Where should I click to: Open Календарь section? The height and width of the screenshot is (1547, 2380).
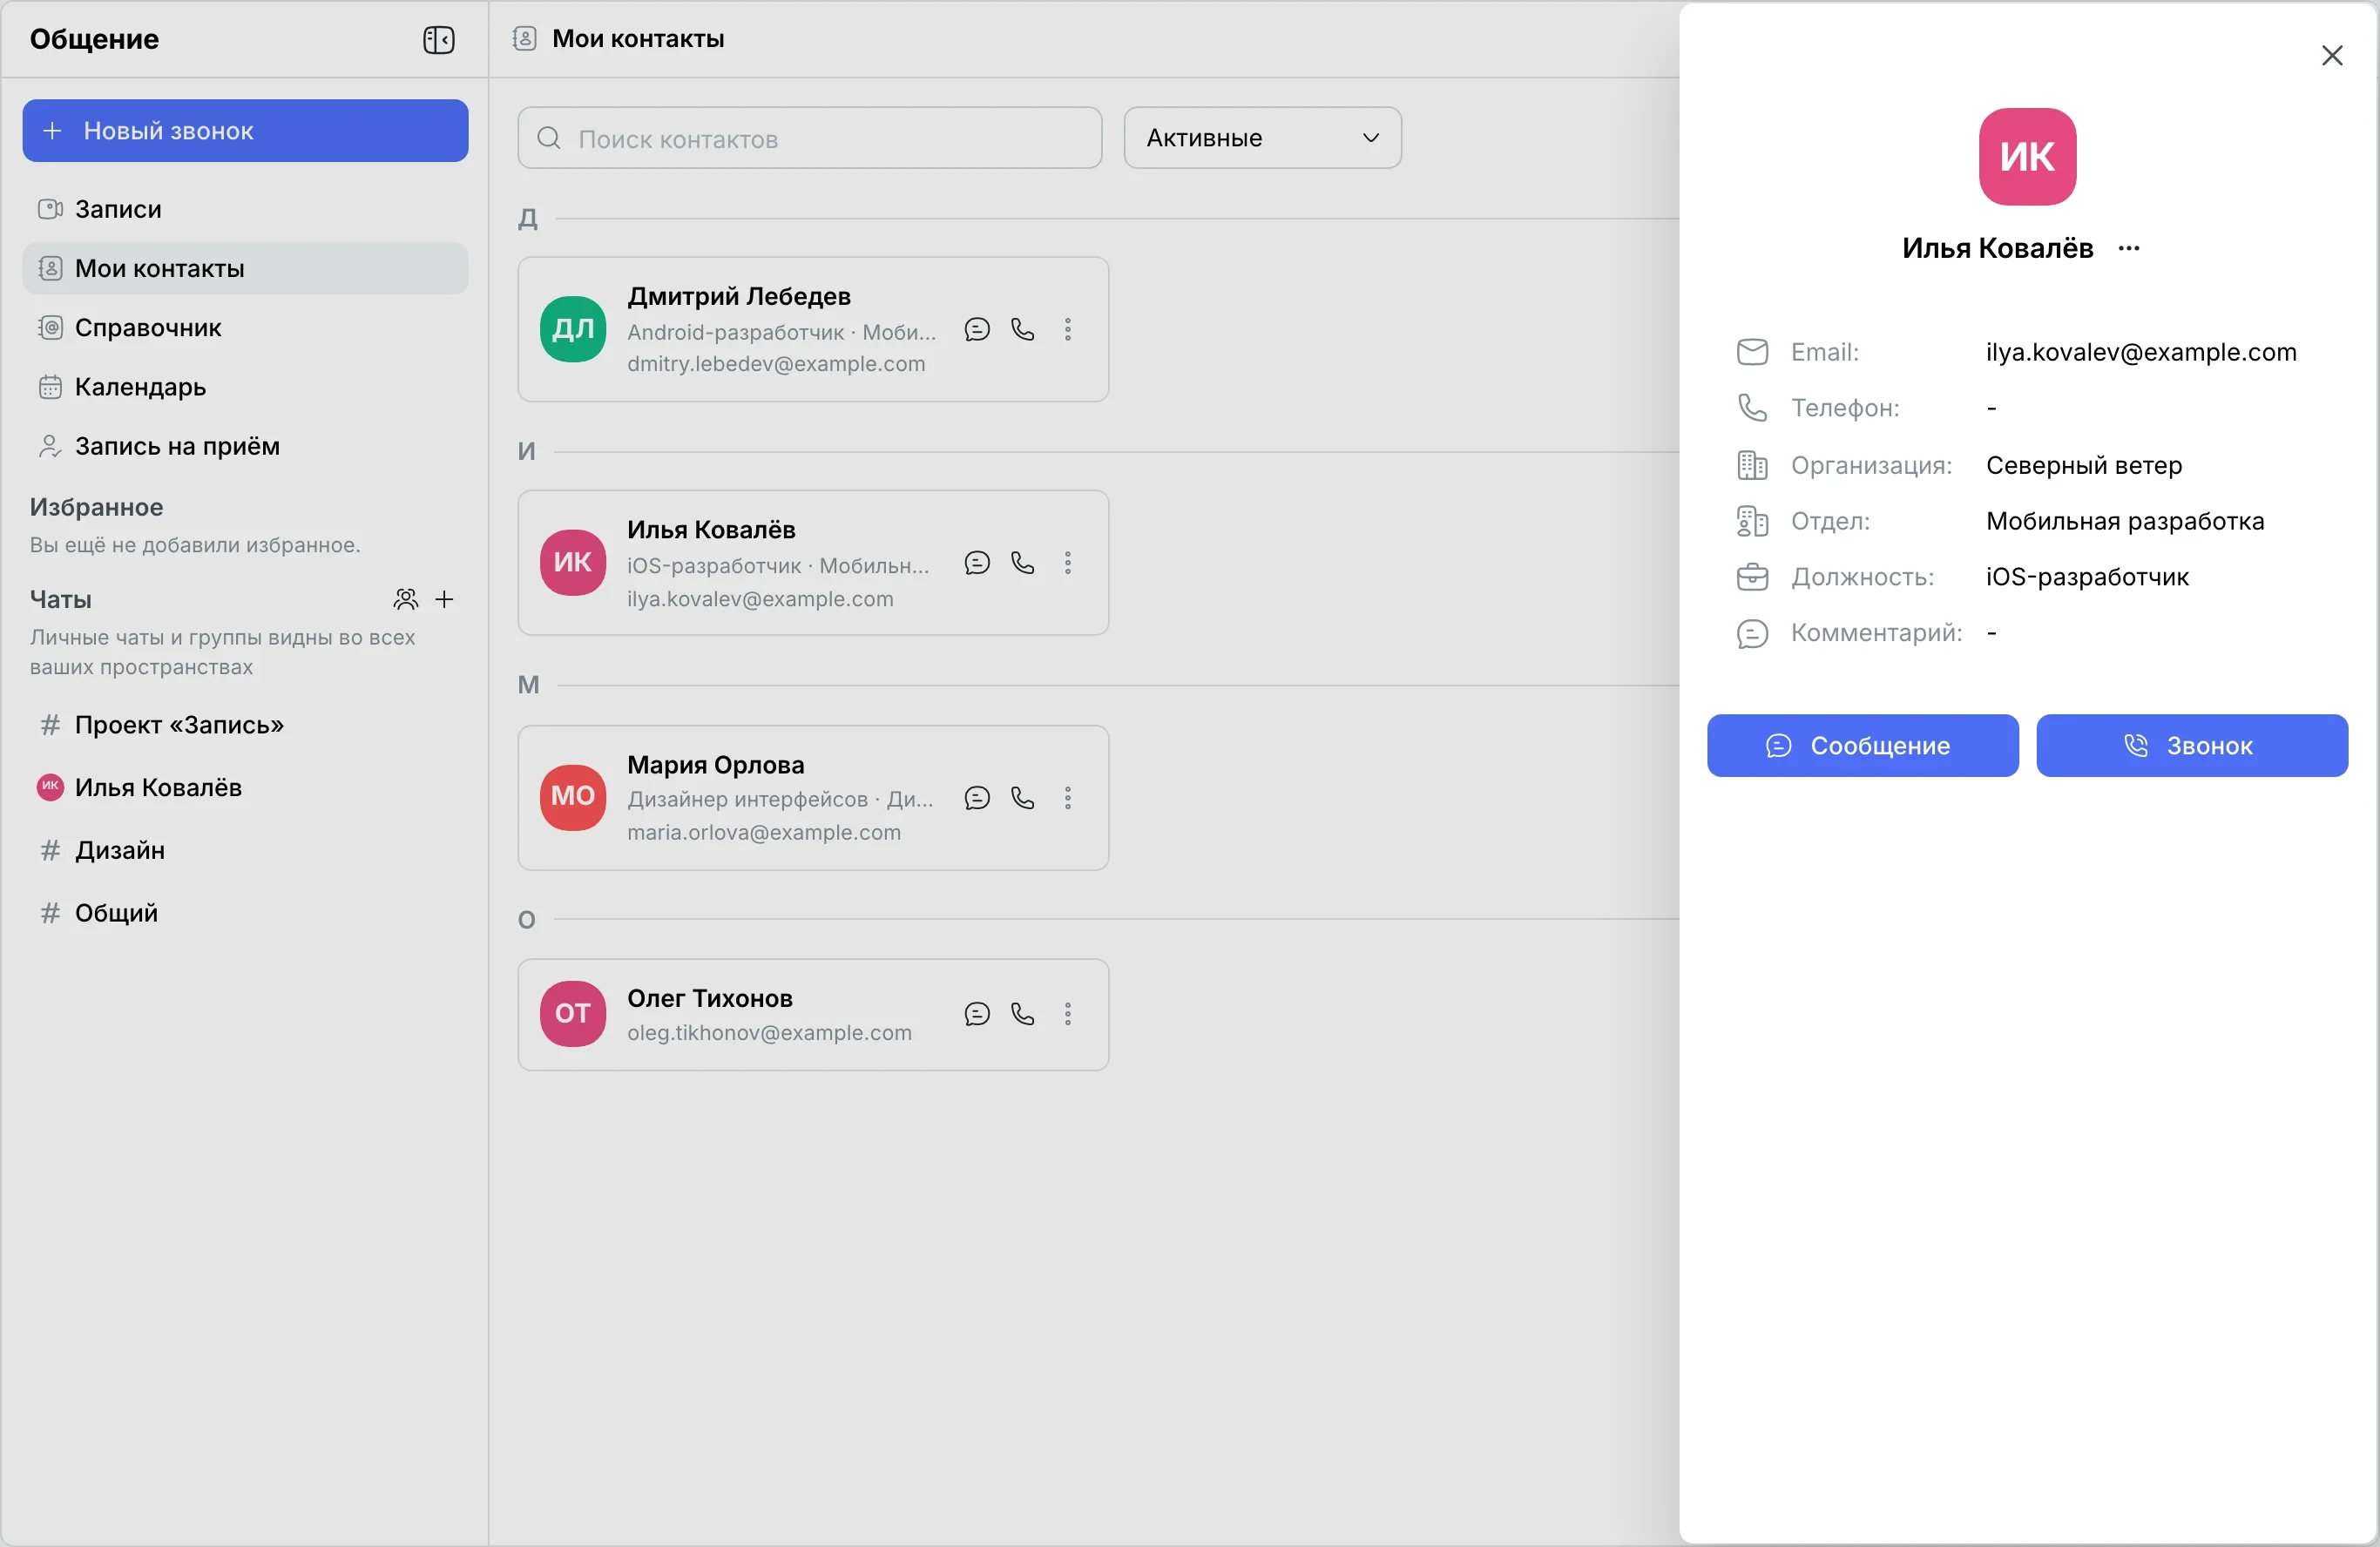[245, 386]
